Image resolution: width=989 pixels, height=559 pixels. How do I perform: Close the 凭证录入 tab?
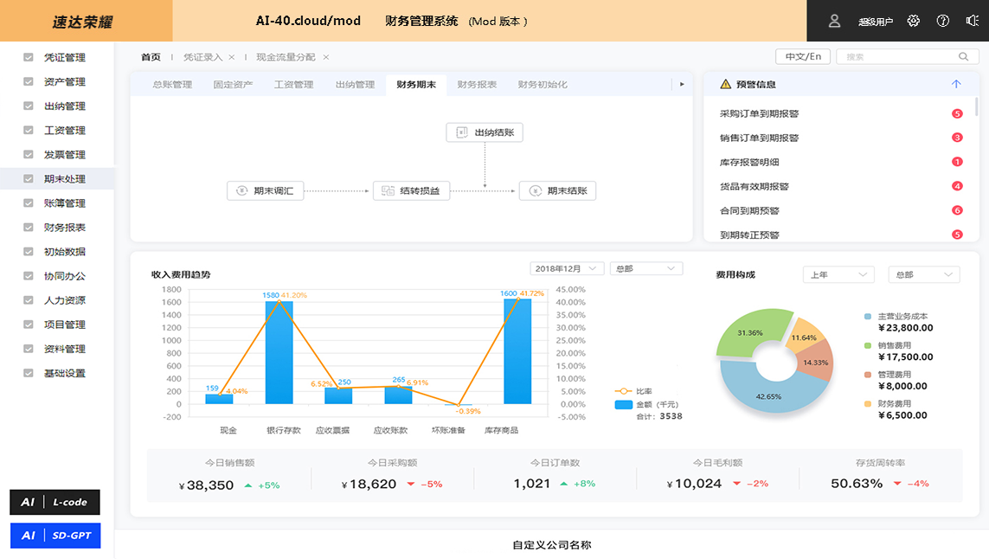tap(232, 57)
